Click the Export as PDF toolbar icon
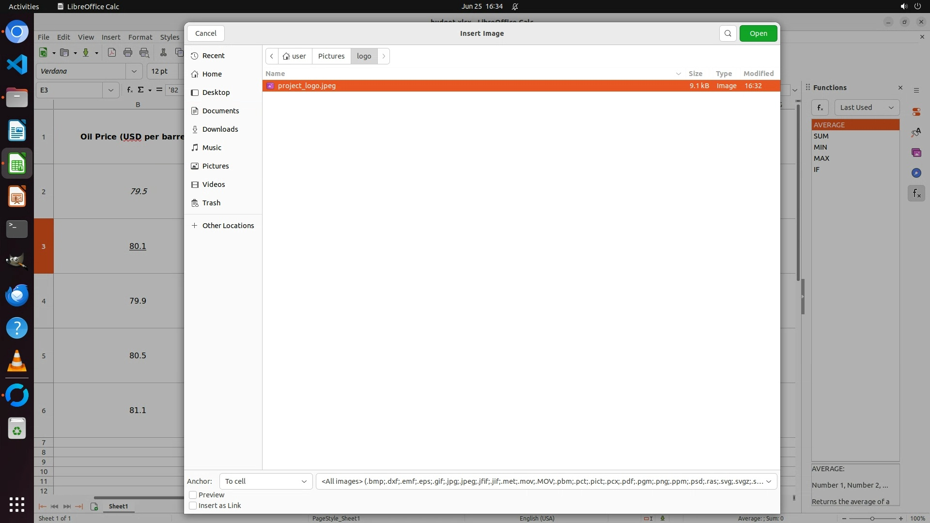Image resolution: width=930 pixels, height=523 pixels. (112, 53)
